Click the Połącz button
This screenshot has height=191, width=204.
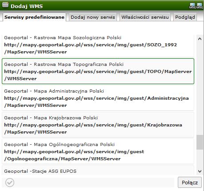[x=190, y=183]
